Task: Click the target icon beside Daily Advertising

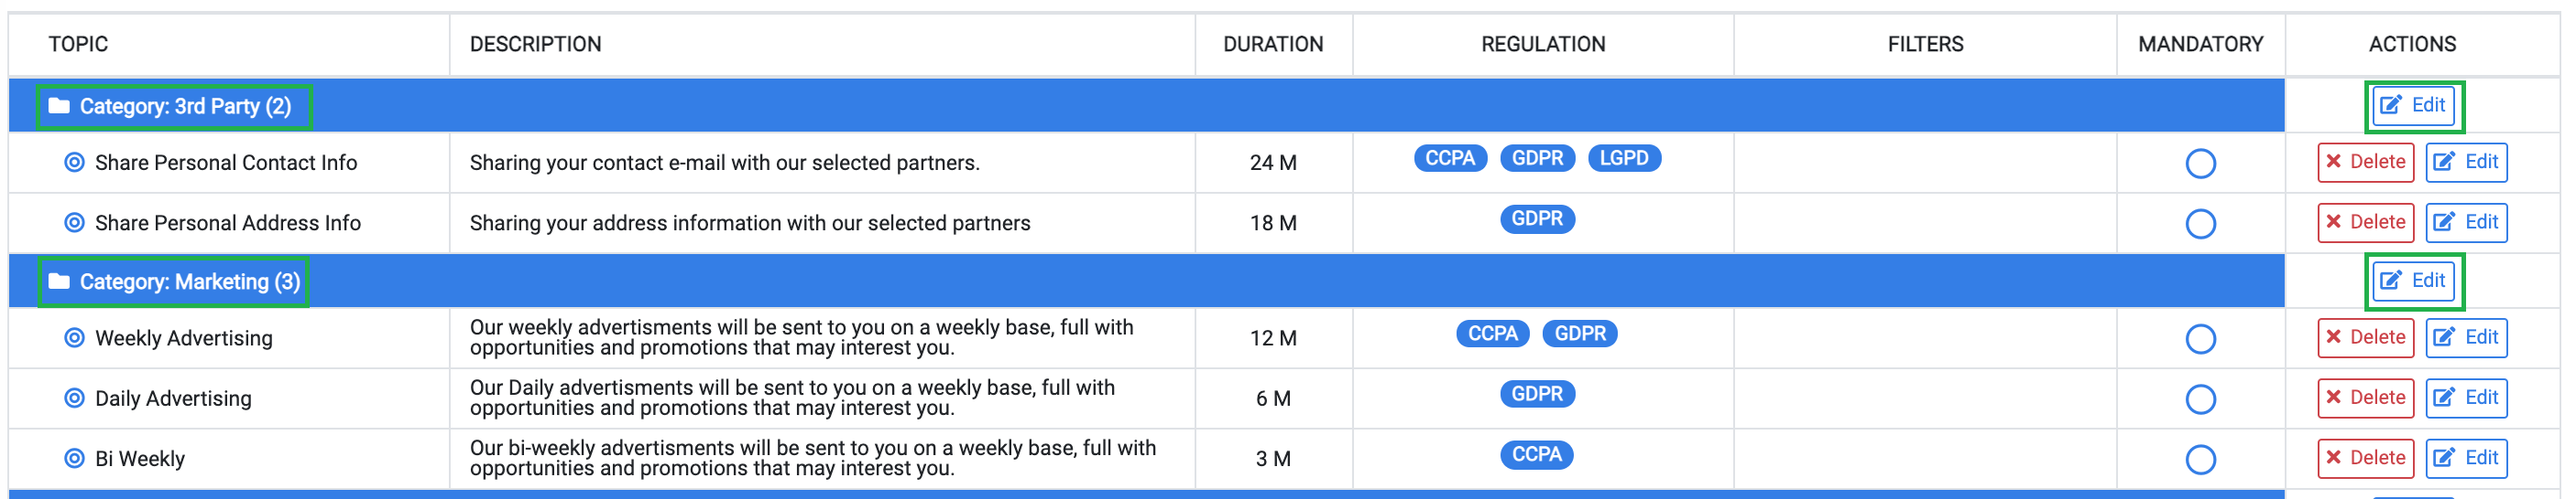Action: point(74,398)
